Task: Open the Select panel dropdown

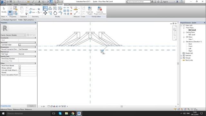Action: (4, 16)
